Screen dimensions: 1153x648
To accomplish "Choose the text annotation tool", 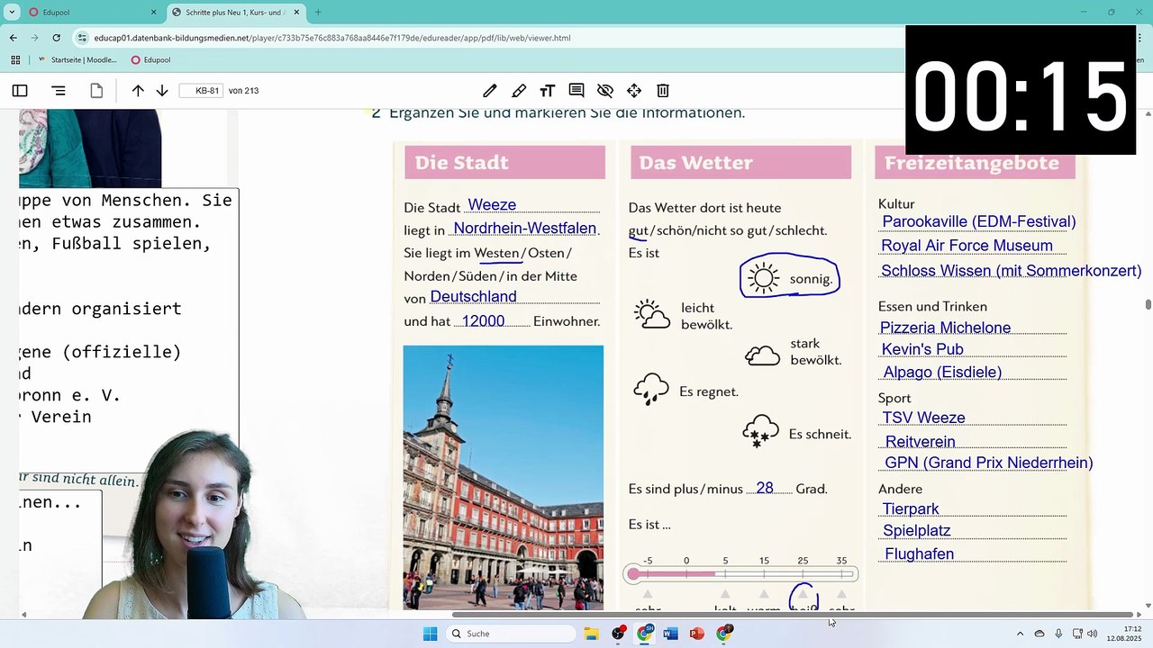I will 548,91.
